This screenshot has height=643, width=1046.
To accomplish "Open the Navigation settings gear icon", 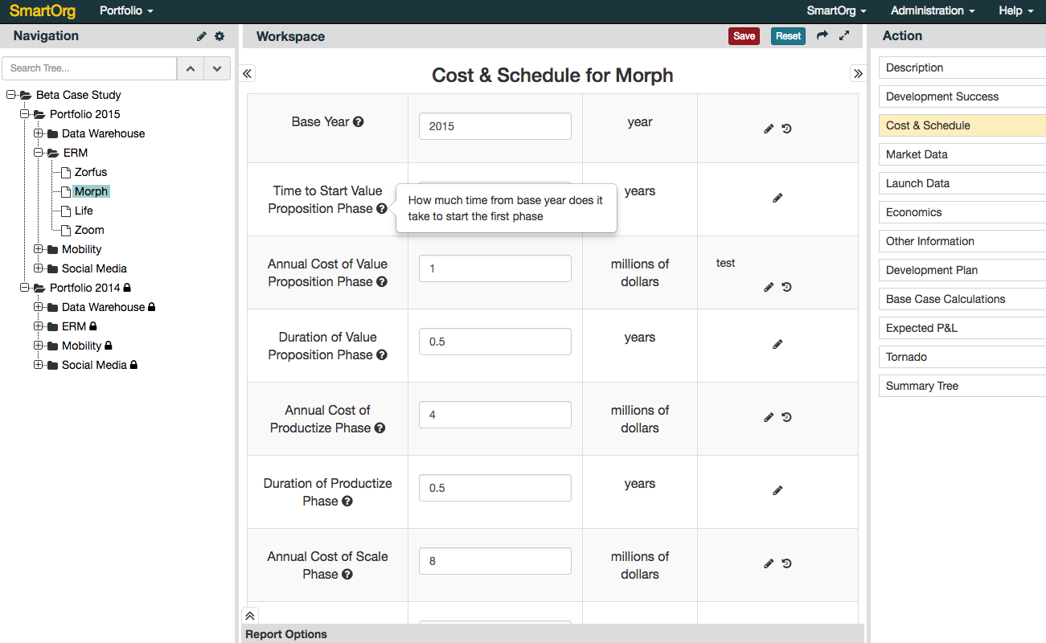I will tap(219, 36).
